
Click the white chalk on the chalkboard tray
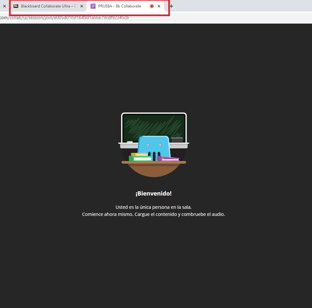pyautogui.click(x=130, y=142)
